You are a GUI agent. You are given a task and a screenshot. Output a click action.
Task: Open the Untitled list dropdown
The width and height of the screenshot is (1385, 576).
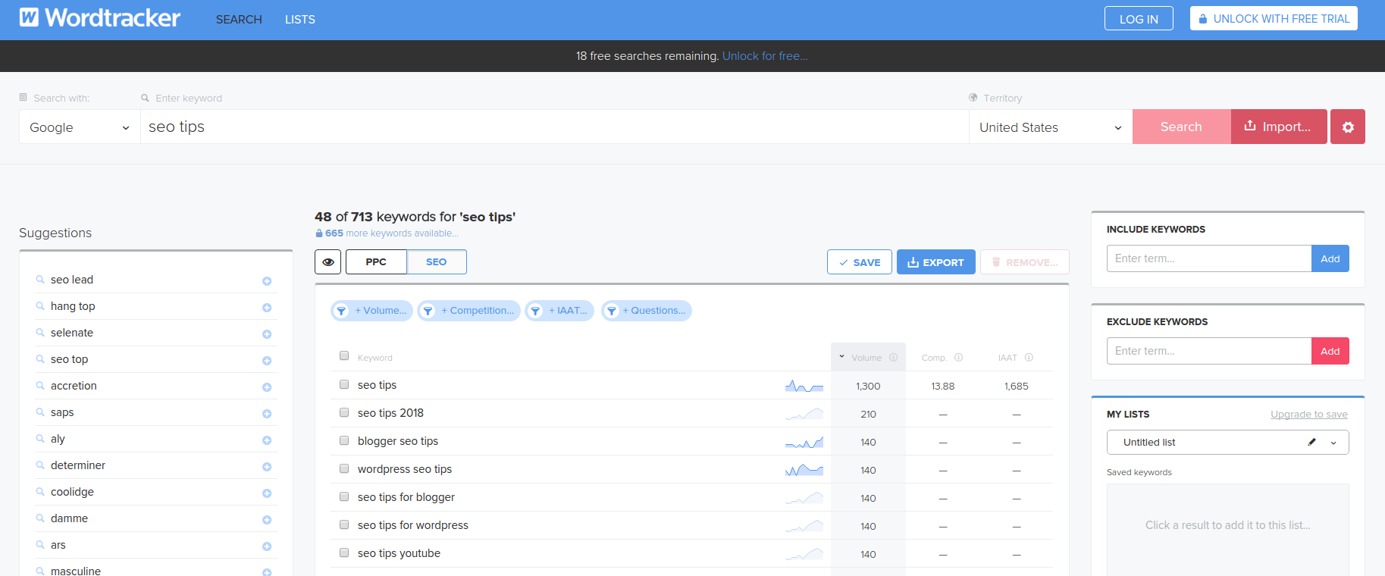[x=1228, y=442]
